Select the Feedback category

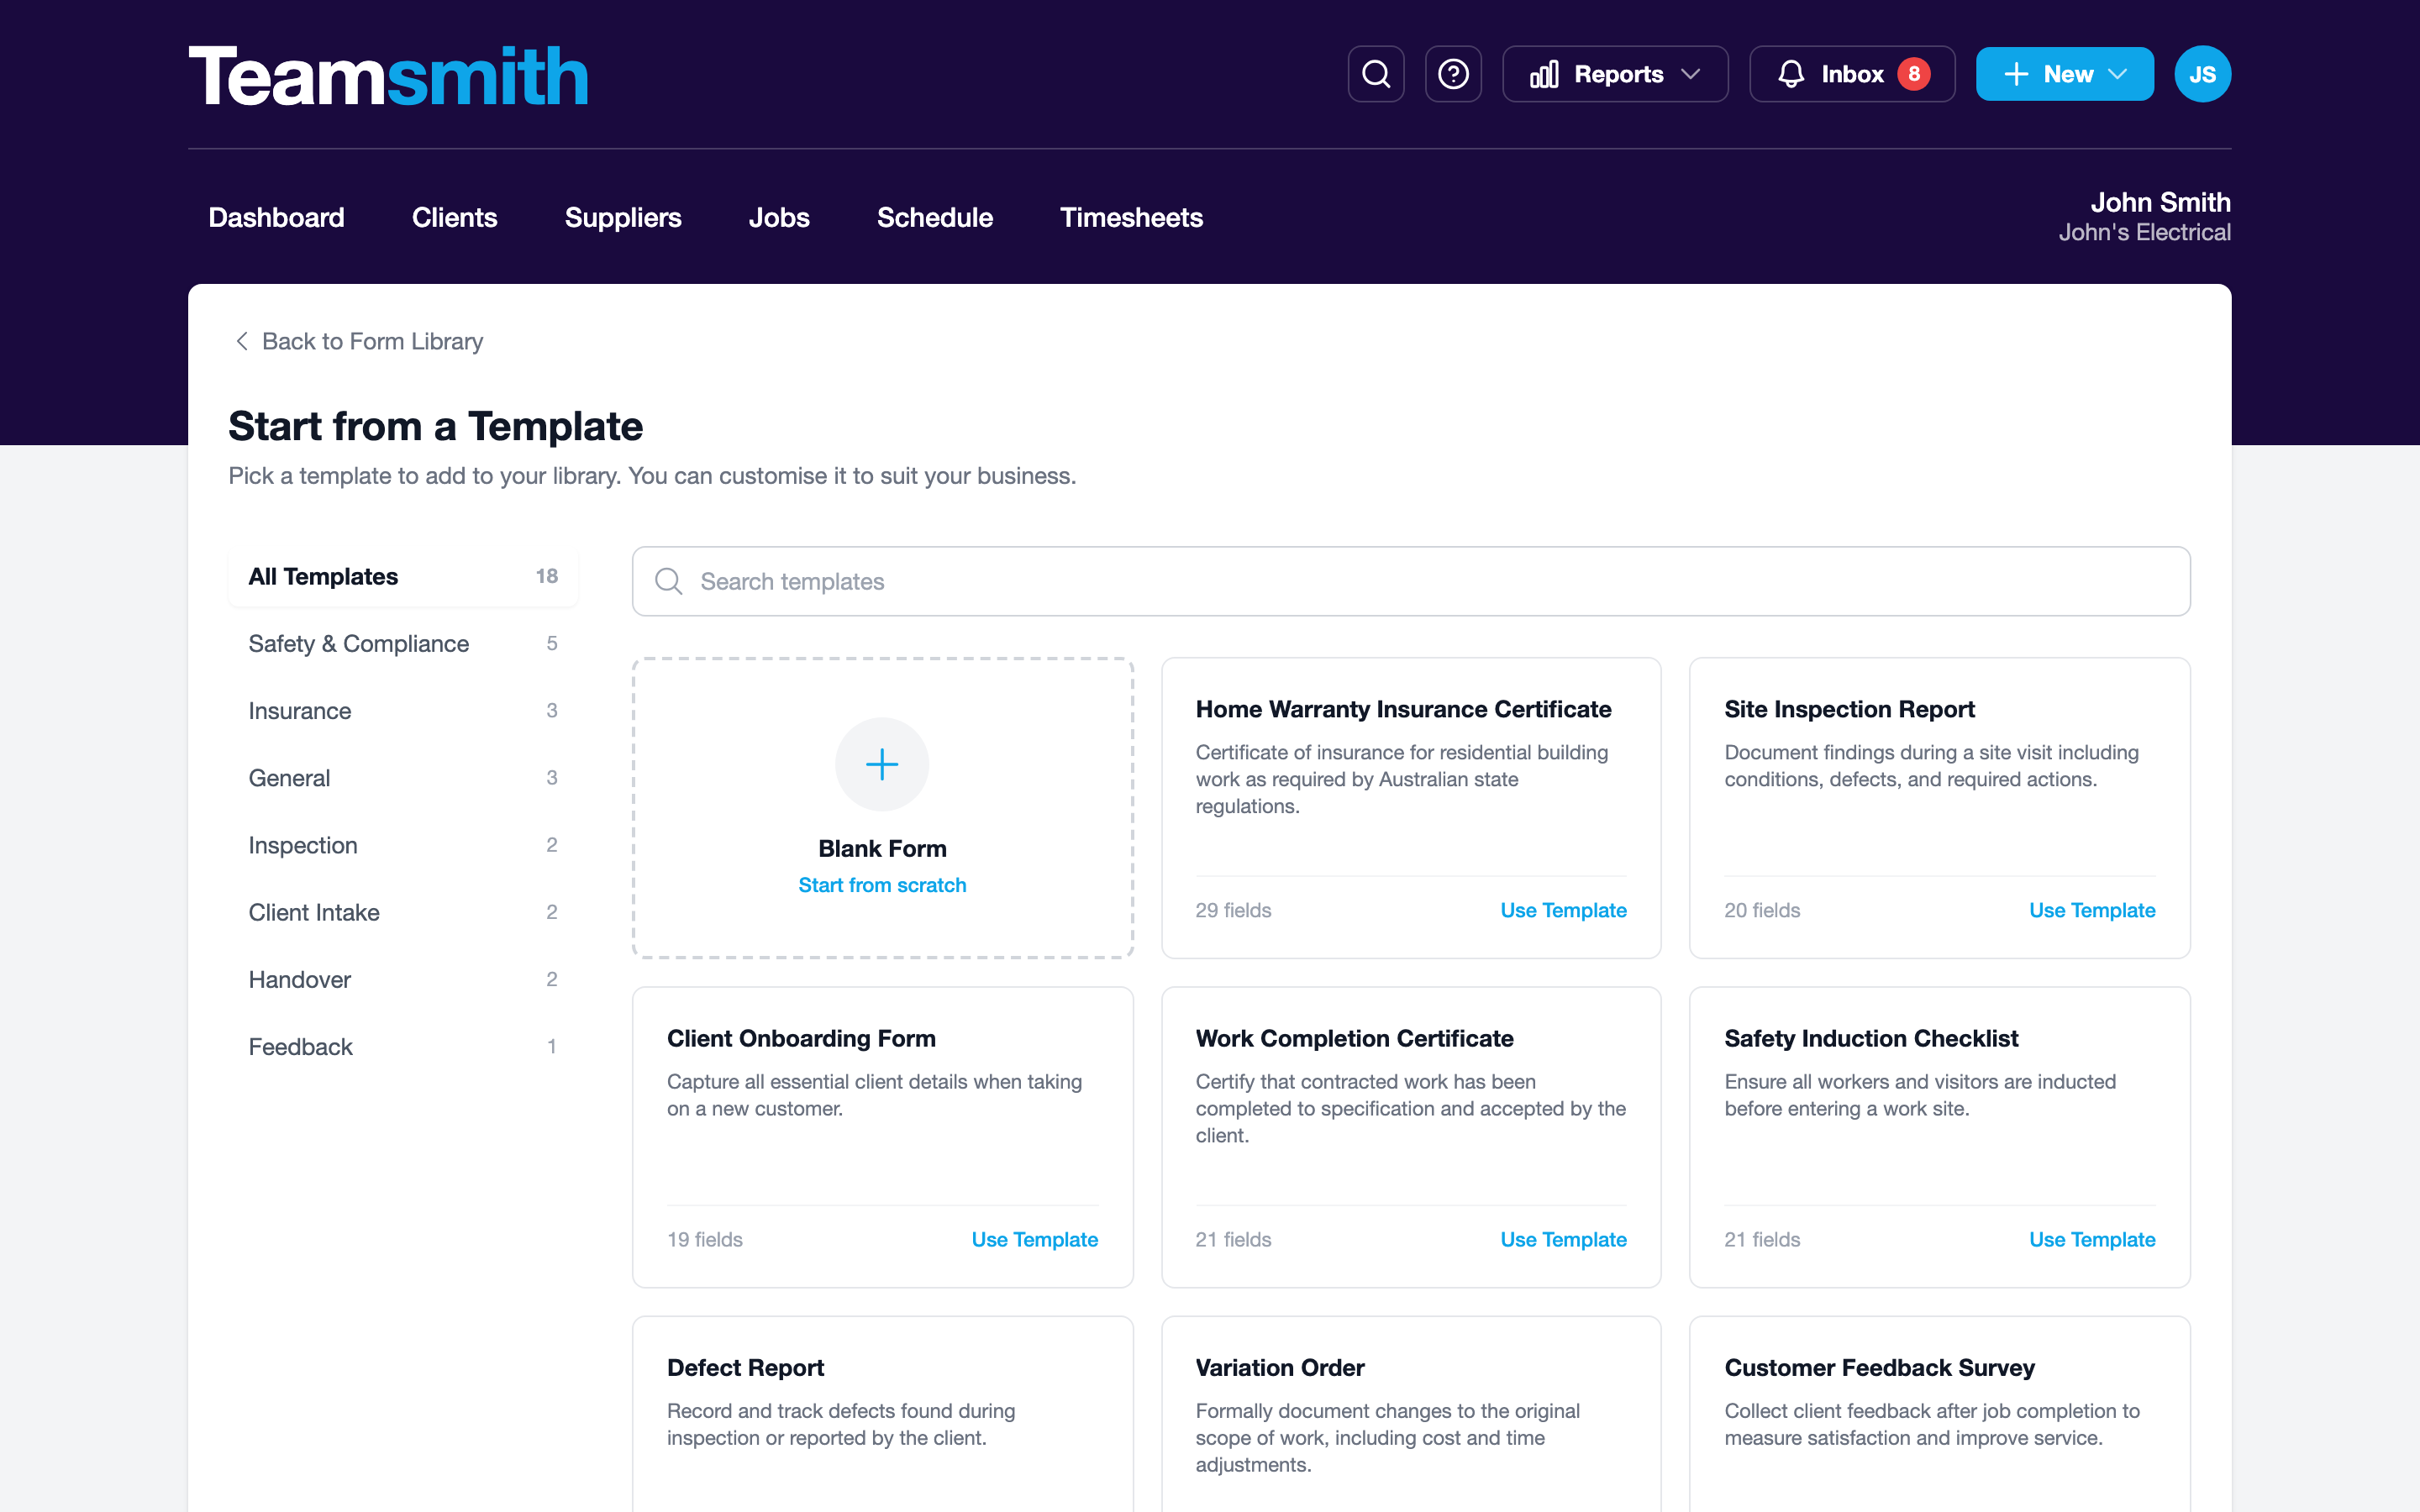tap(403, 1047)
